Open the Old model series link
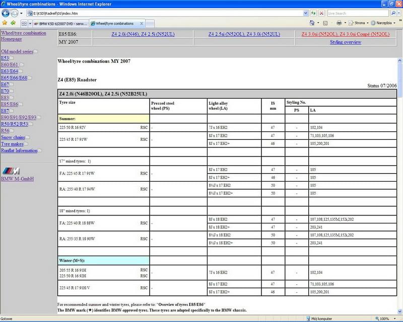 pyautogui.click(x=17, y=51)
